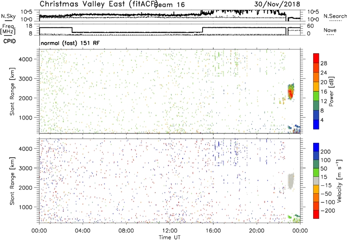Screen dimensions: 347x240
Task: Click the '16:00' time axis tick label
Action: click(213, 231)
